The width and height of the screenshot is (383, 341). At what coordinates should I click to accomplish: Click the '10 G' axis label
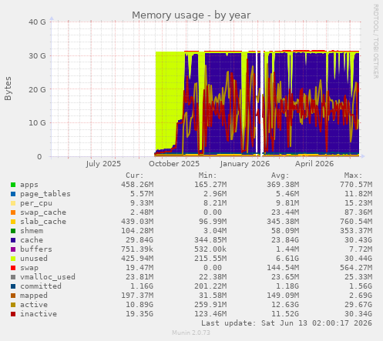[x=37, y=123]
